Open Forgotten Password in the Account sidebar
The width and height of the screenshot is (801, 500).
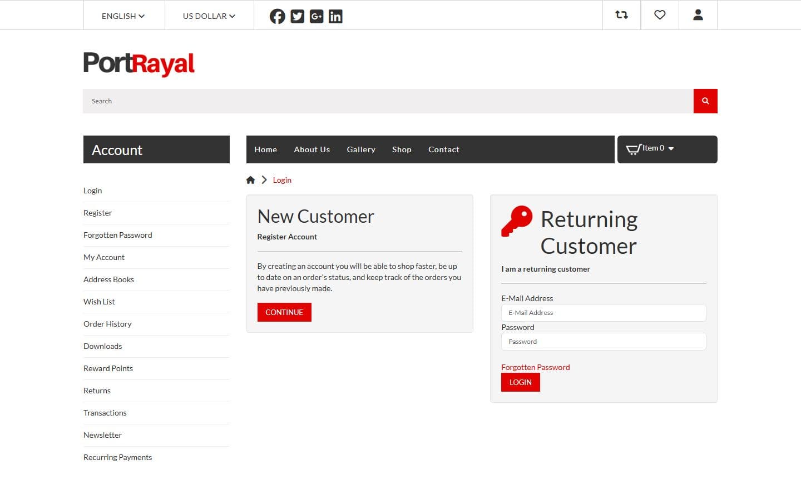click(118, 235)
